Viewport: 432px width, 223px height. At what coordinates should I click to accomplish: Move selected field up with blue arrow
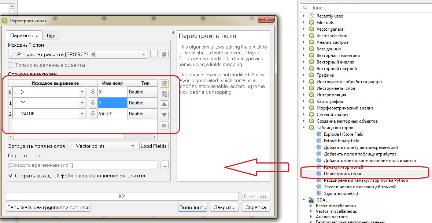coord(164,105)
